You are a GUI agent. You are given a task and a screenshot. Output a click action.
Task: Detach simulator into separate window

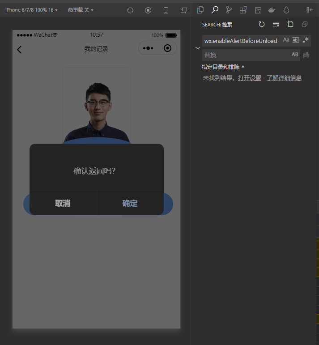(x=184, y=10)
